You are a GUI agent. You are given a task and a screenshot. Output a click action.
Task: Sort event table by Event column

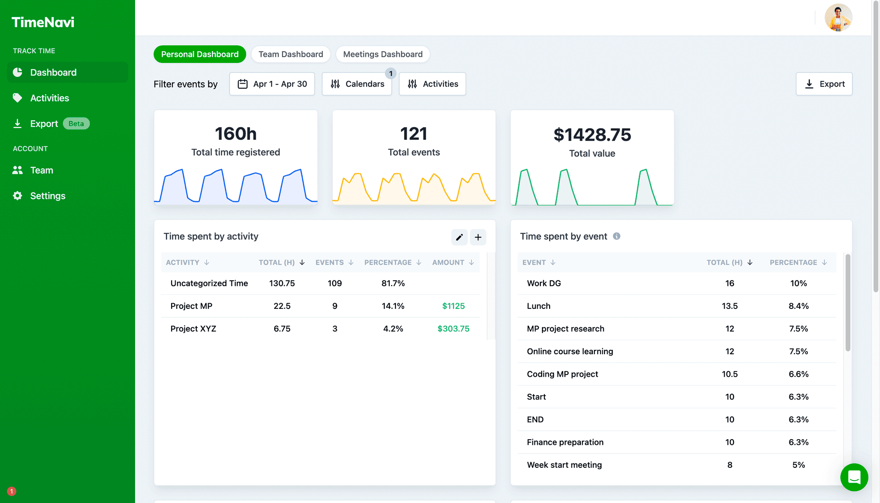pos(539,262)
